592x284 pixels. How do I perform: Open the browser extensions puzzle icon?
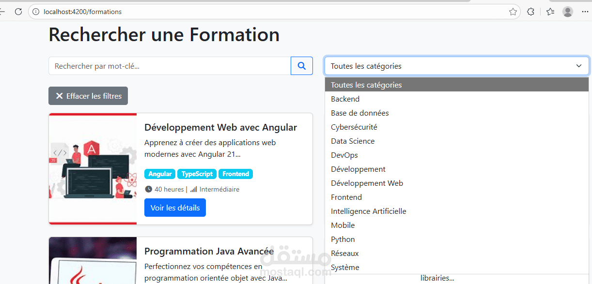tap(530, 12)
